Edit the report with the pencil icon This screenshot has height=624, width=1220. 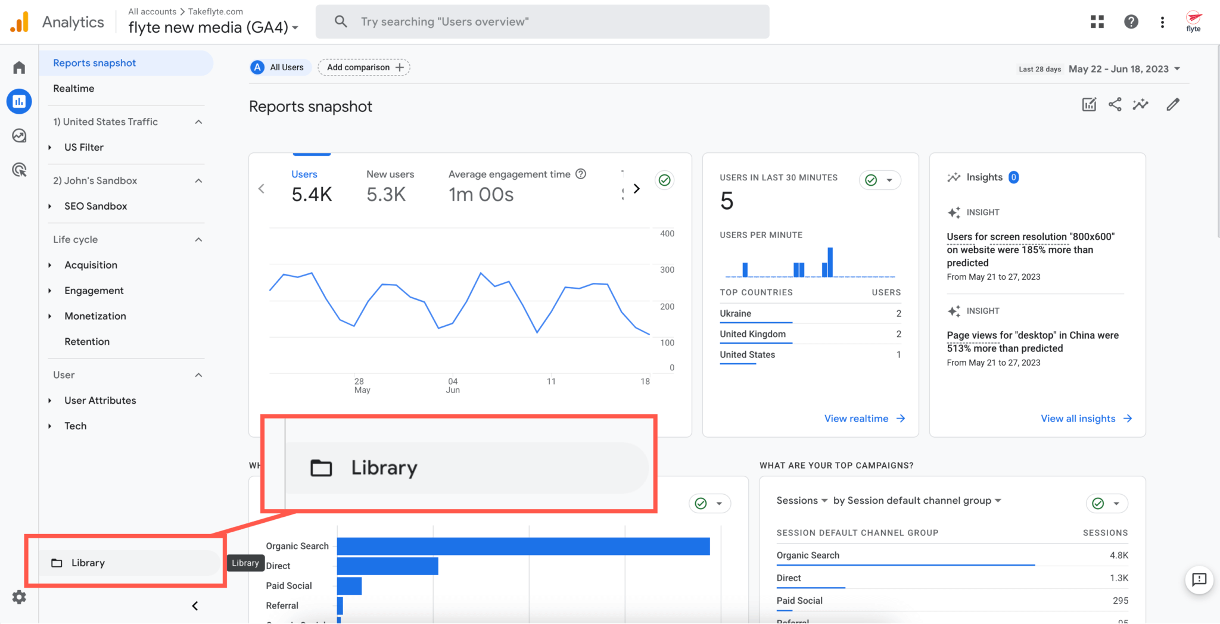1172,104
